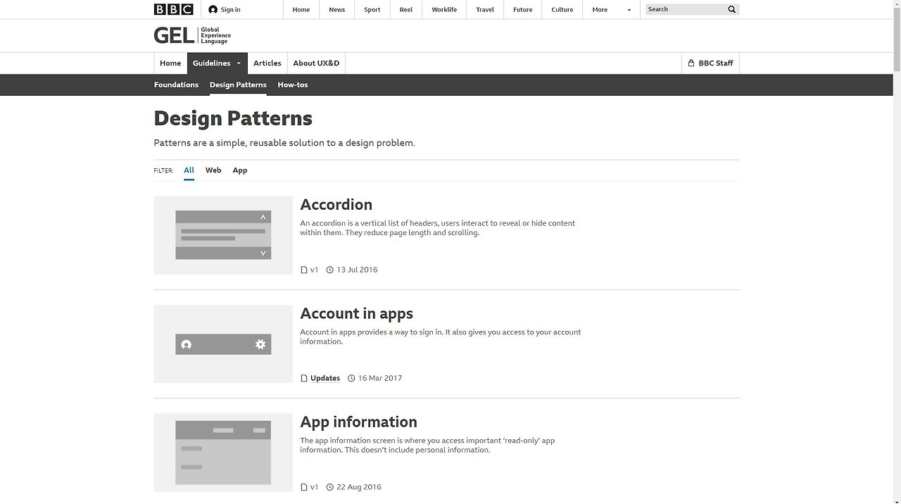Open the Articles tab
The height and width of the screenshot is (504, 901).
[x=267, y=63]
